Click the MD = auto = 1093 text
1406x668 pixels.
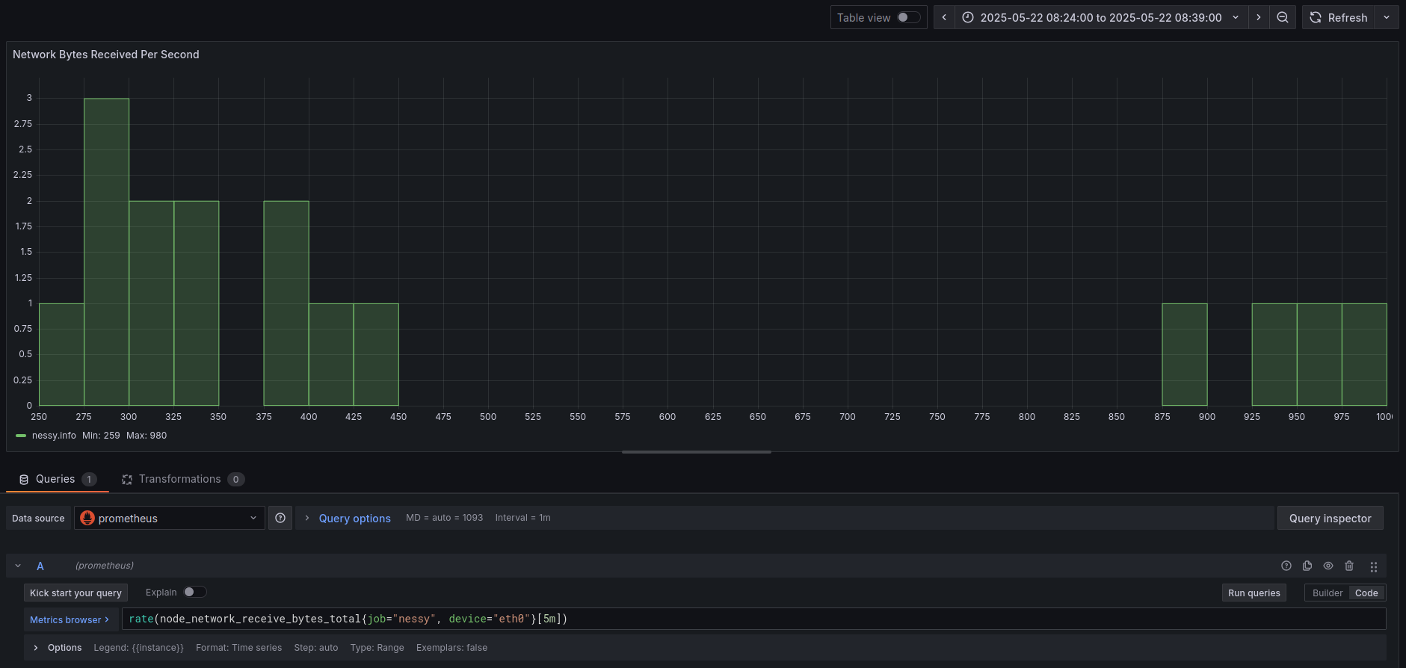pos(444,518)
